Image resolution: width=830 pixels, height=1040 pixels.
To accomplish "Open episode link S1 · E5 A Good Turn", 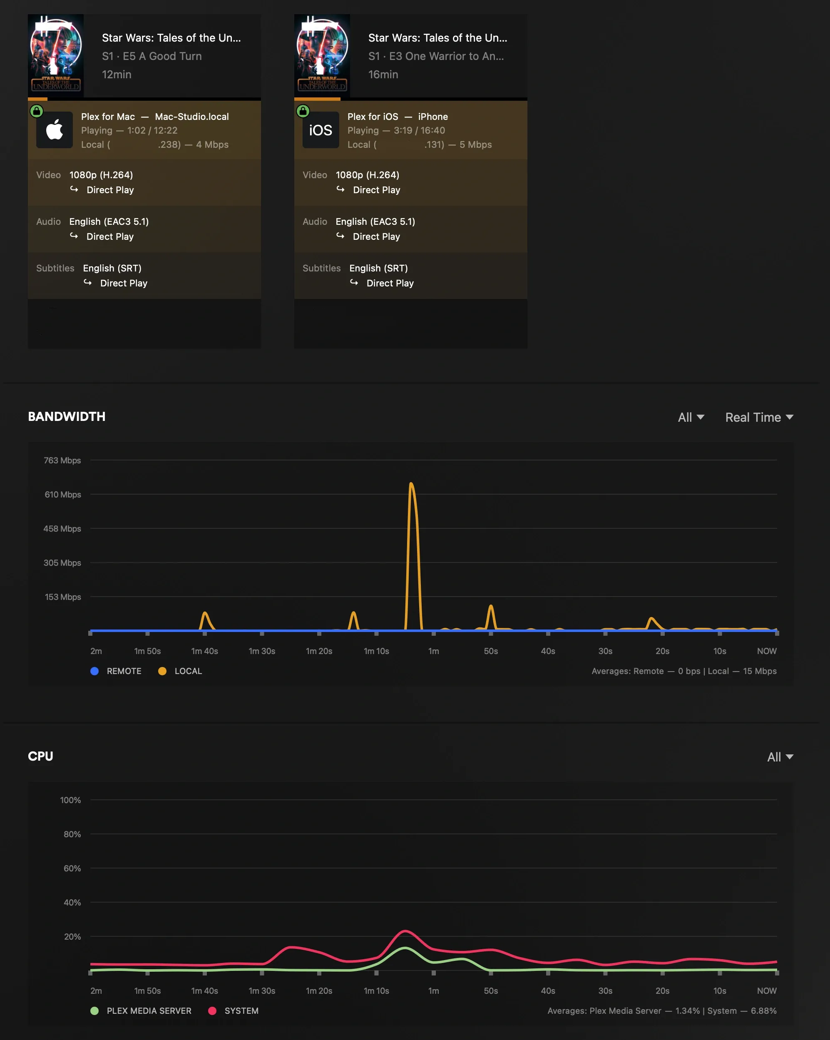I will (x=152, y=56).
